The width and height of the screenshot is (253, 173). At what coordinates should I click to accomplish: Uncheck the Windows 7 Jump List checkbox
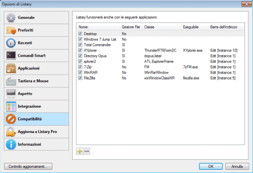(x=80, y=39)
